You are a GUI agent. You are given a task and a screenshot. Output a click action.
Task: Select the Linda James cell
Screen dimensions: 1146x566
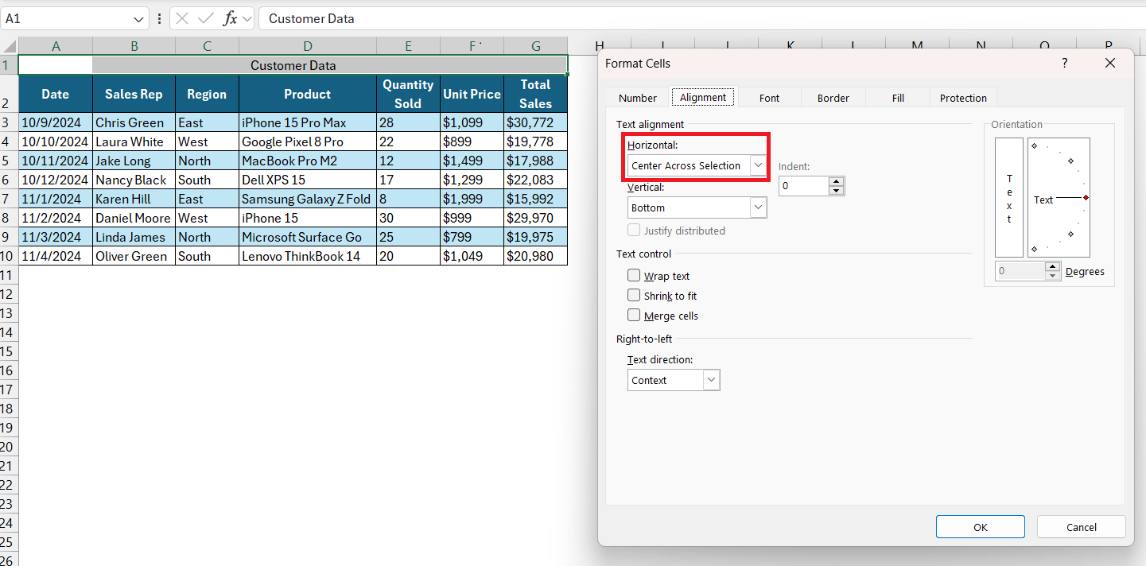click(134, 237)
